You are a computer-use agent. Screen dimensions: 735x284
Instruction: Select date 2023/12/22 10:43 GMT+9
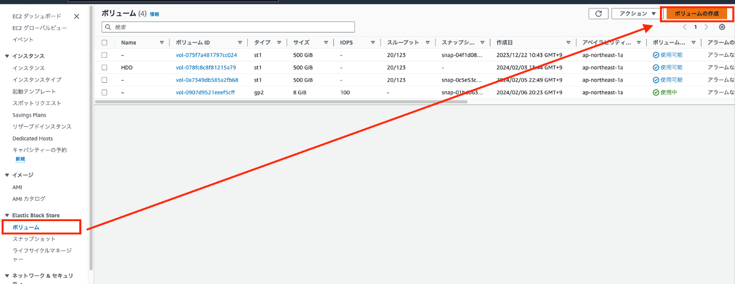(x=529, y=54)
